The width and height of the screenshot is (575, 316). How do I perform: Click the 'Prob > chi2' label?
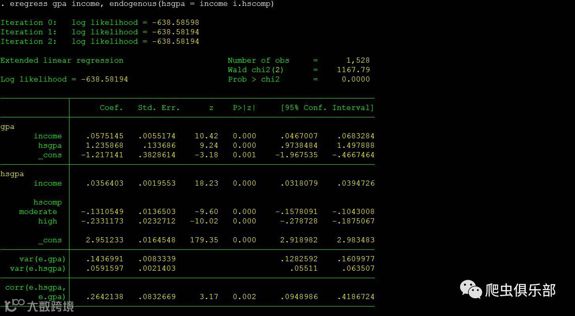(254, 79)
